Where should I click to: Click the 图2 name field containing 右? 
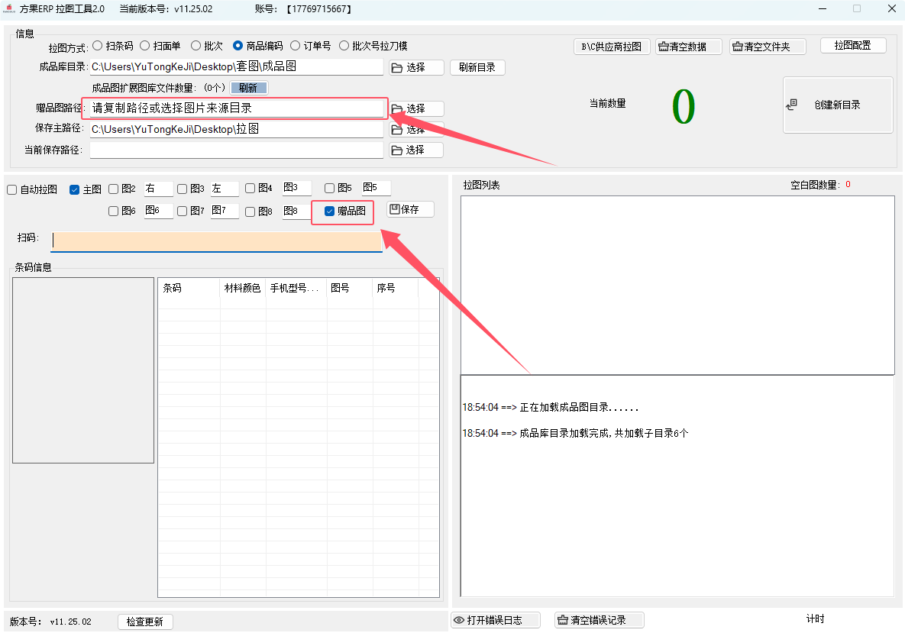[158, 189]
